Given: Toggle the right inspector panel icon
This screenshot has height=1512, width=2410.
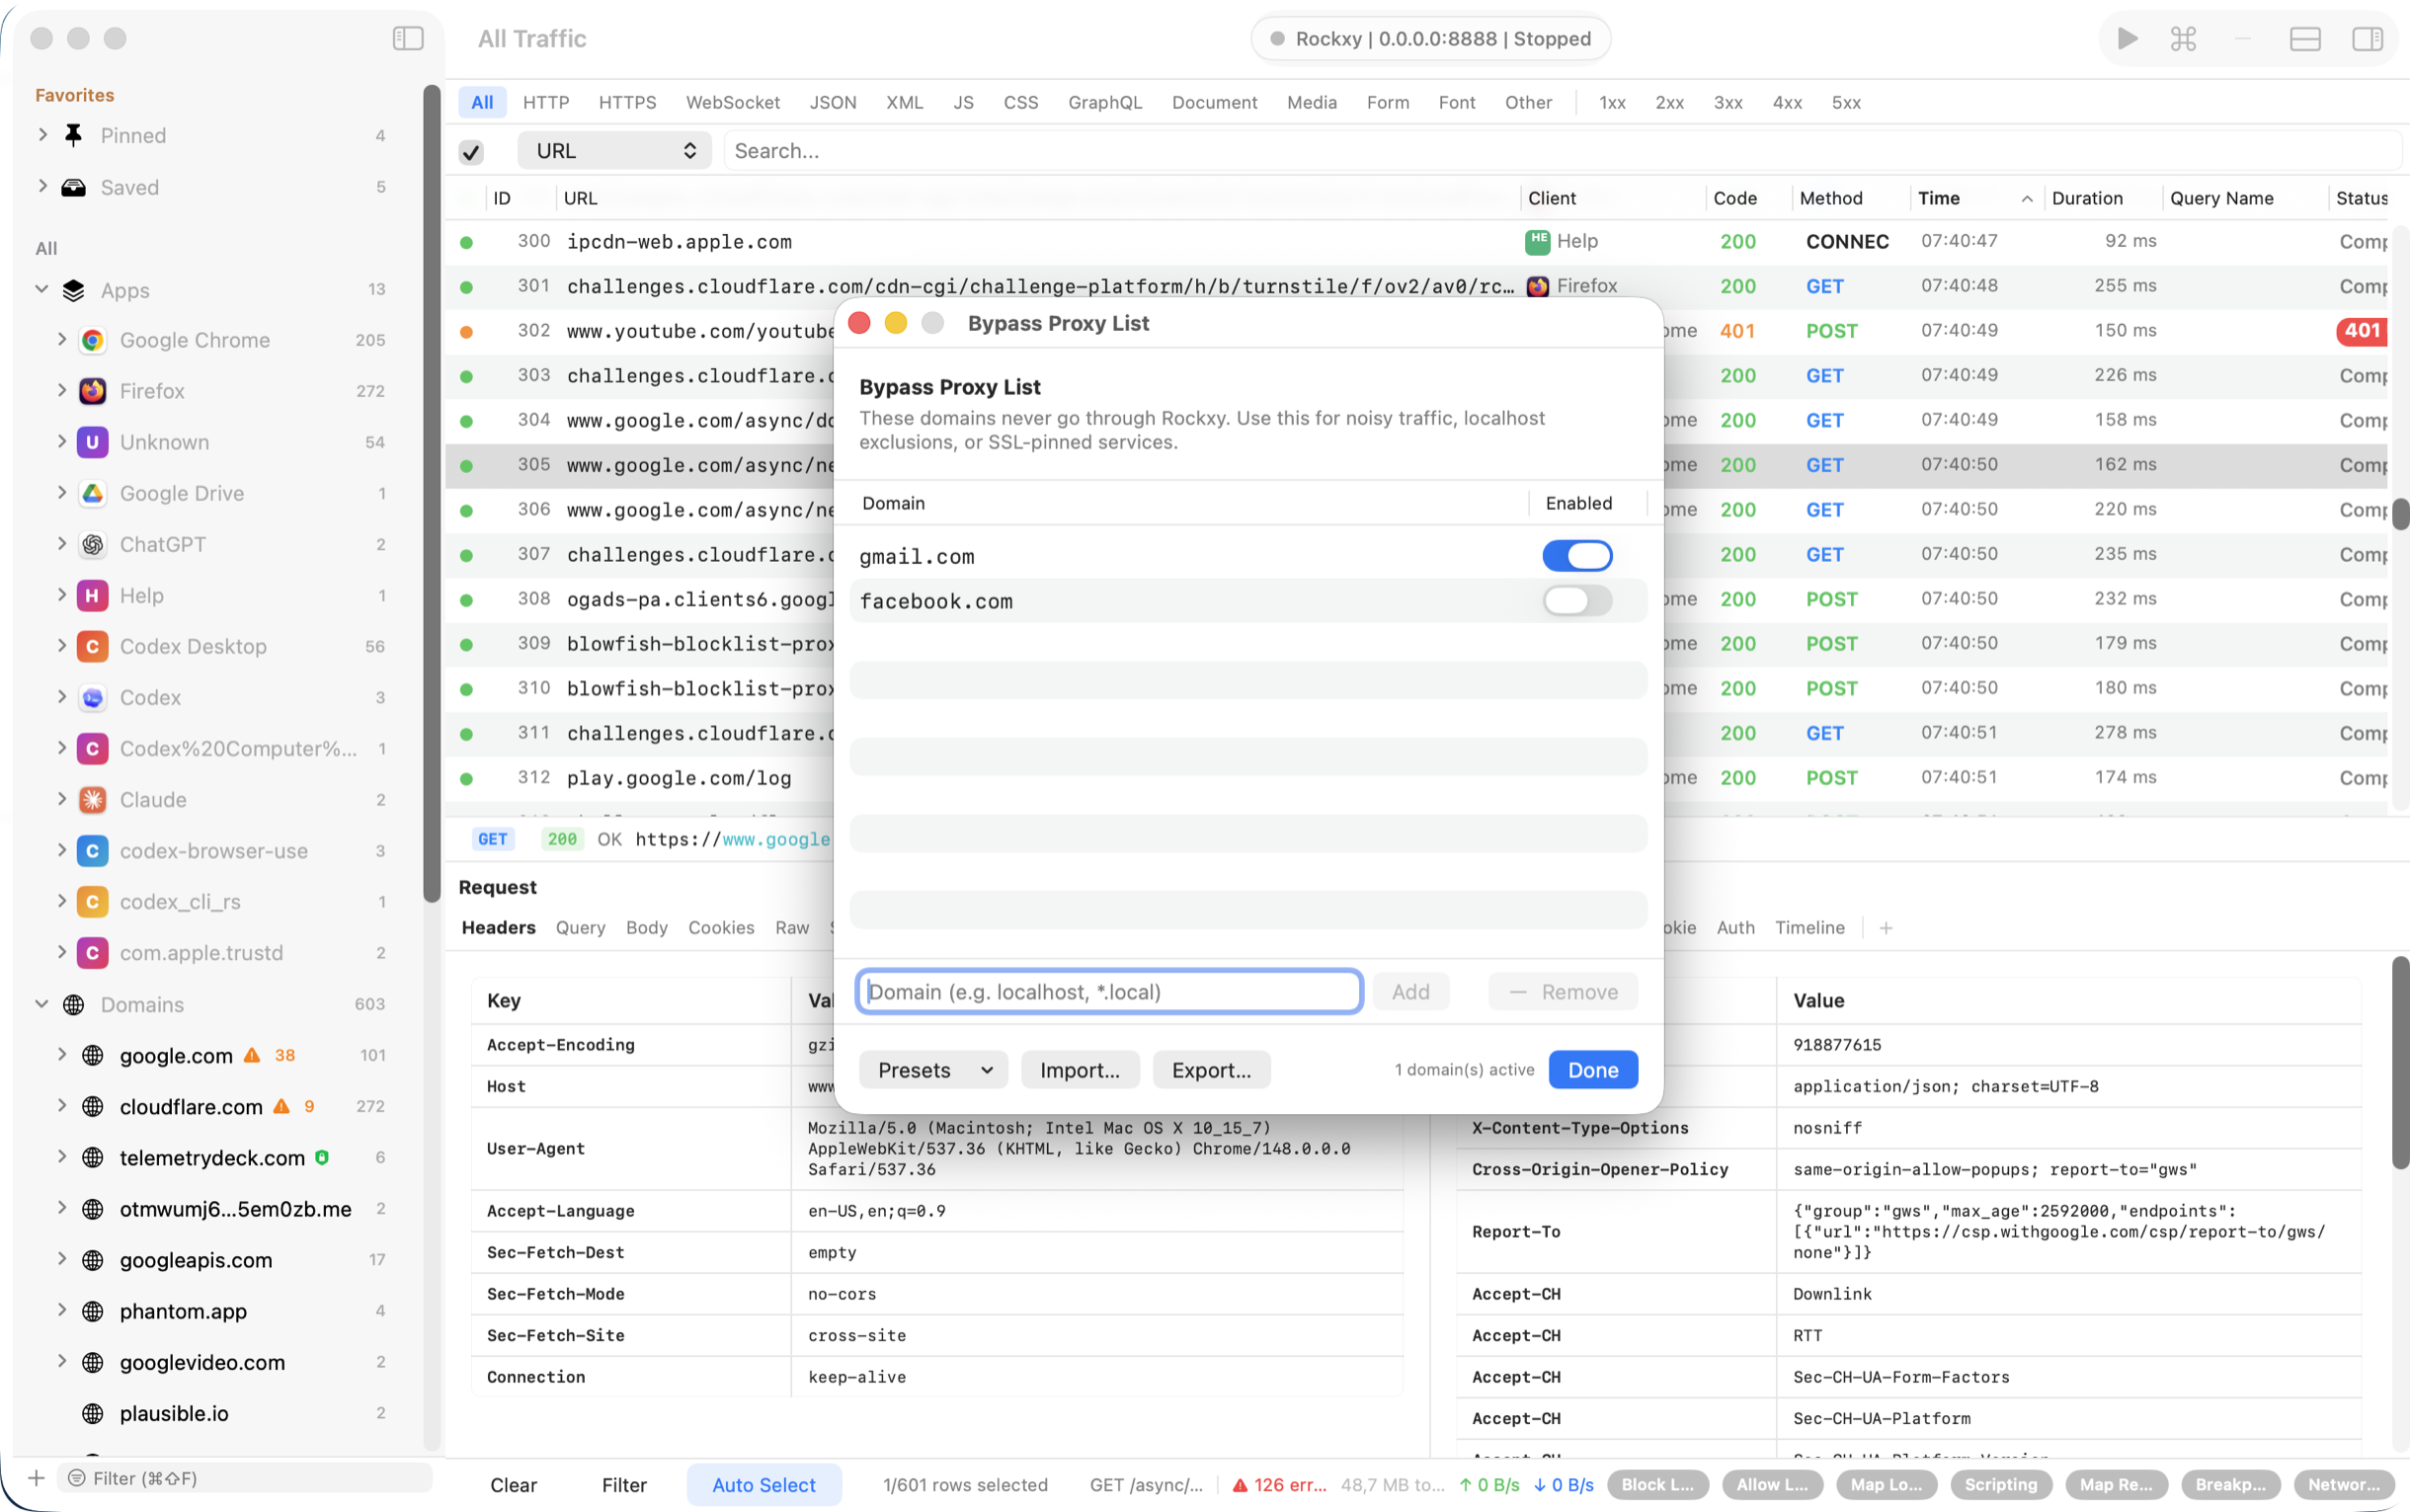Looking at the screenshot, I should (2367, 39).
